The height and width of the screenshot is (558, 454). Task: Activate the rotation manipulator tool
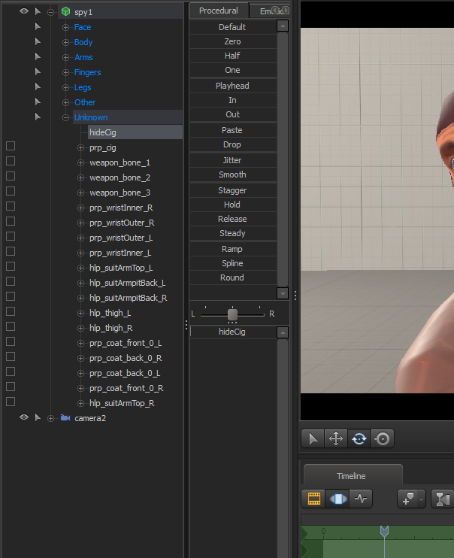359,438
